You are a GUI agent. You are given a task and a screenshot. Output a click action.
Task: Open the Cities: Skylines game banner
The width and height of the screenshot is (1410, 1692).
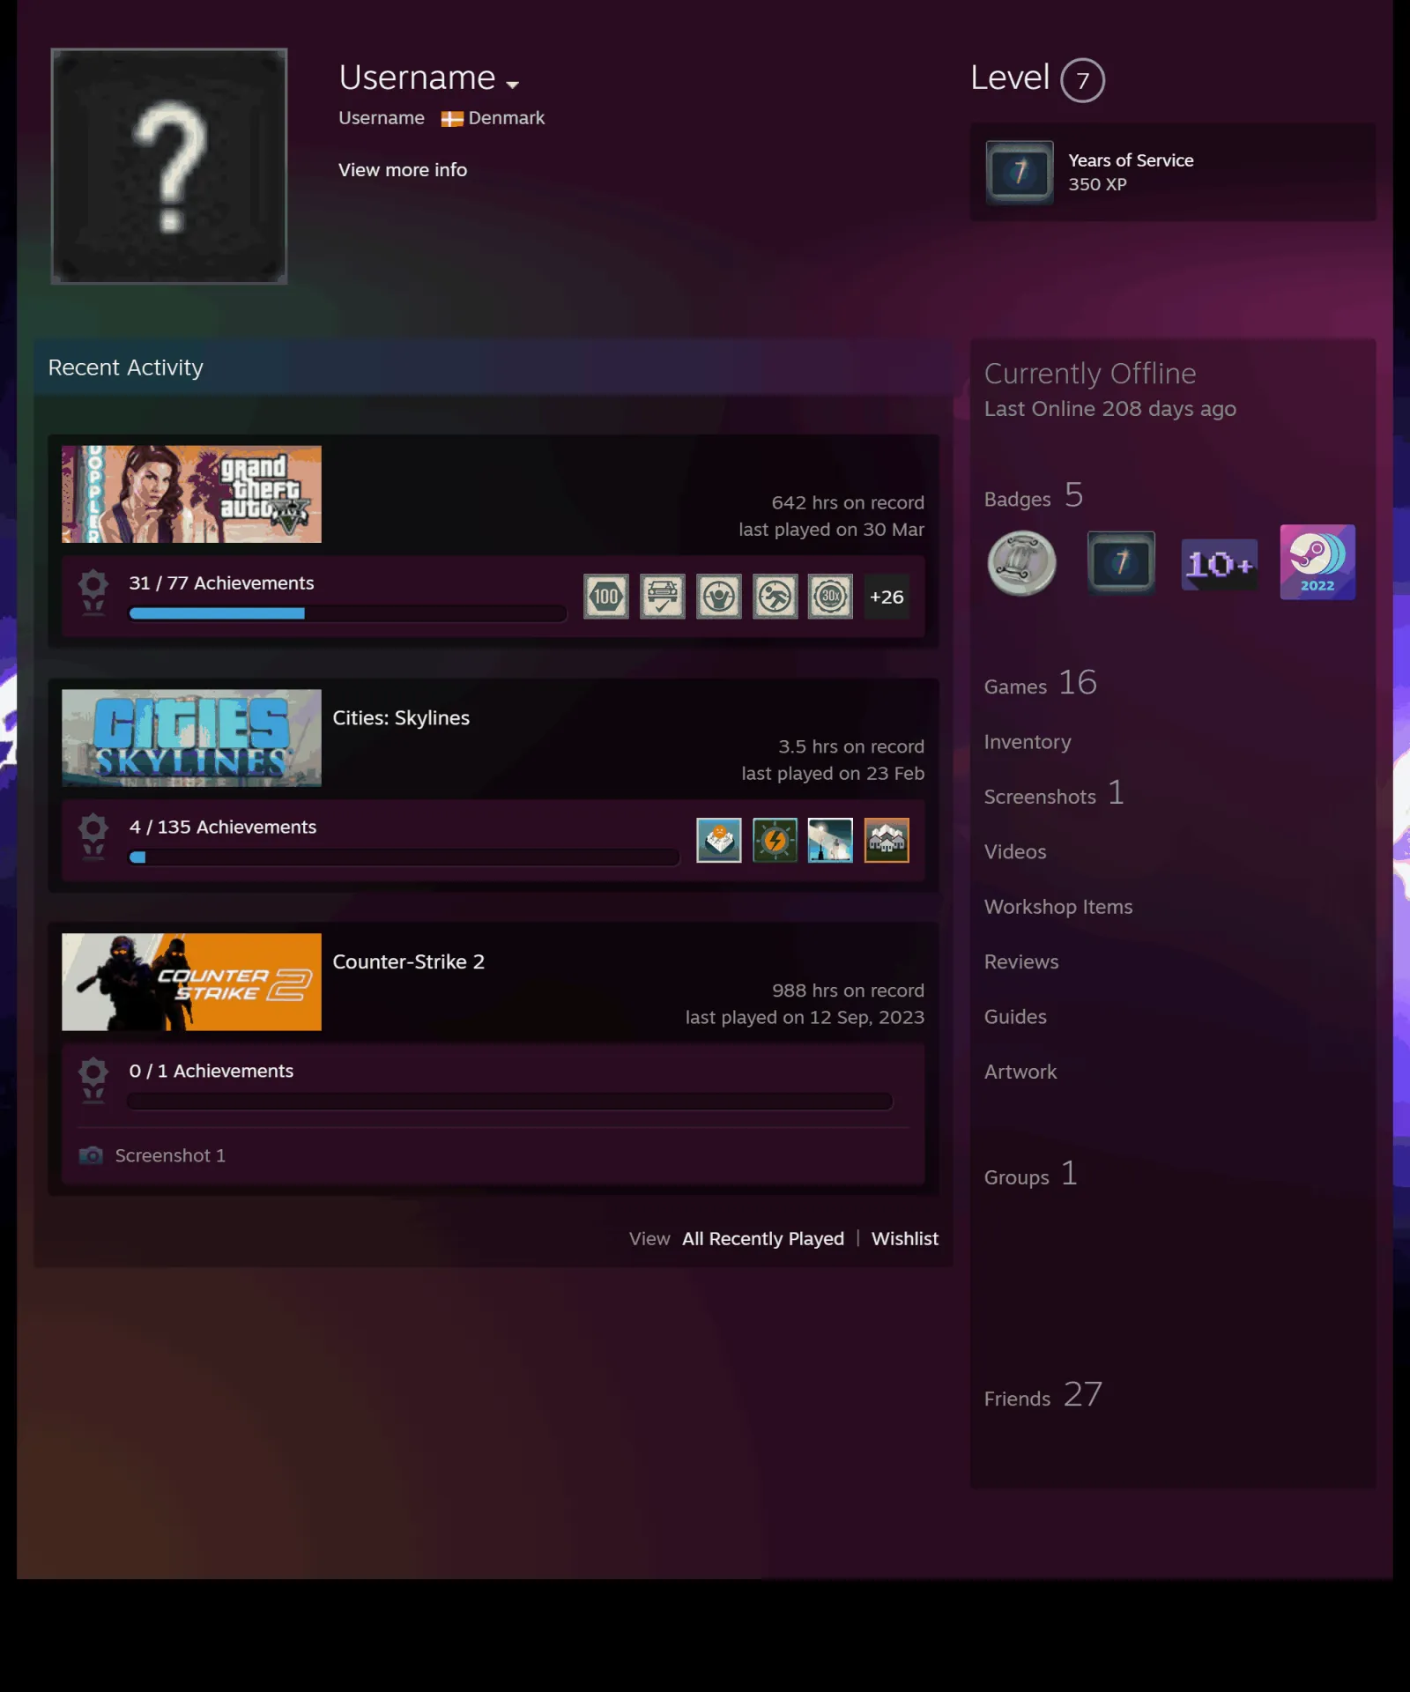pos(191,738)
